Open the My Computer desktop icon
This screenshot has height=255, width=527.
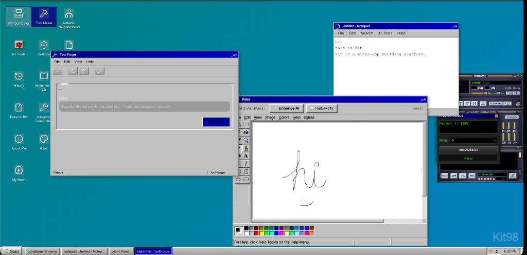[19, 16]
